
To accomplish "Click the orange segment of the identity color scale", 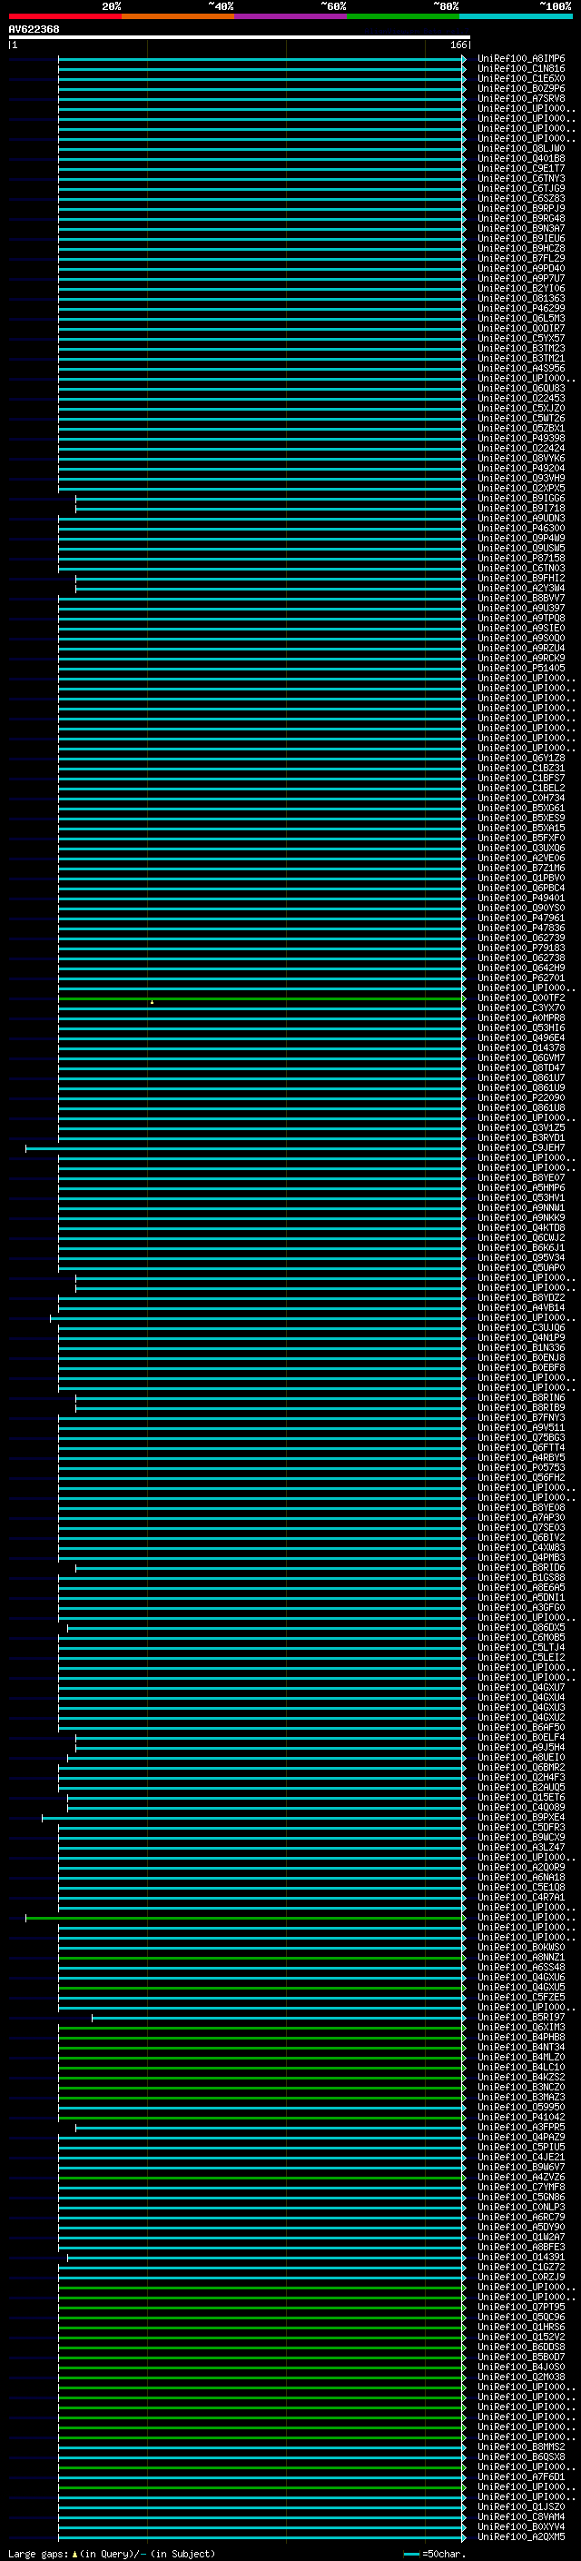I will pos(178,16).
